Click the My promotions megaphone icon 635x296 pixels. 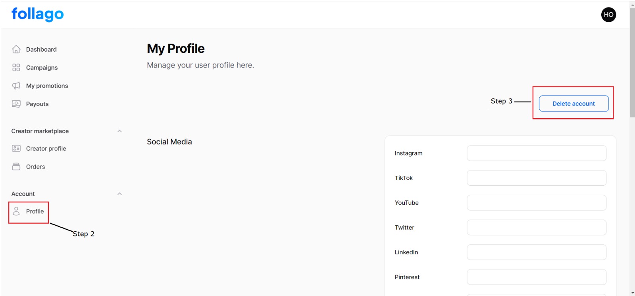click(16, 86)
